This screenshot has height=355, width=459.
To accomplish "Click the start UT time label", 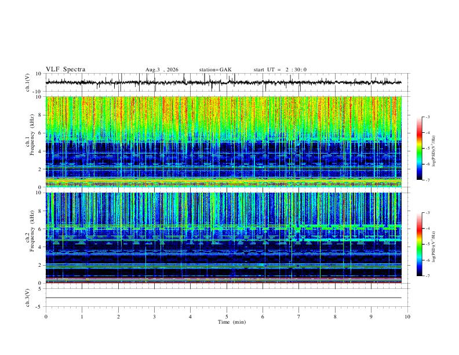I will click(280, 70).
